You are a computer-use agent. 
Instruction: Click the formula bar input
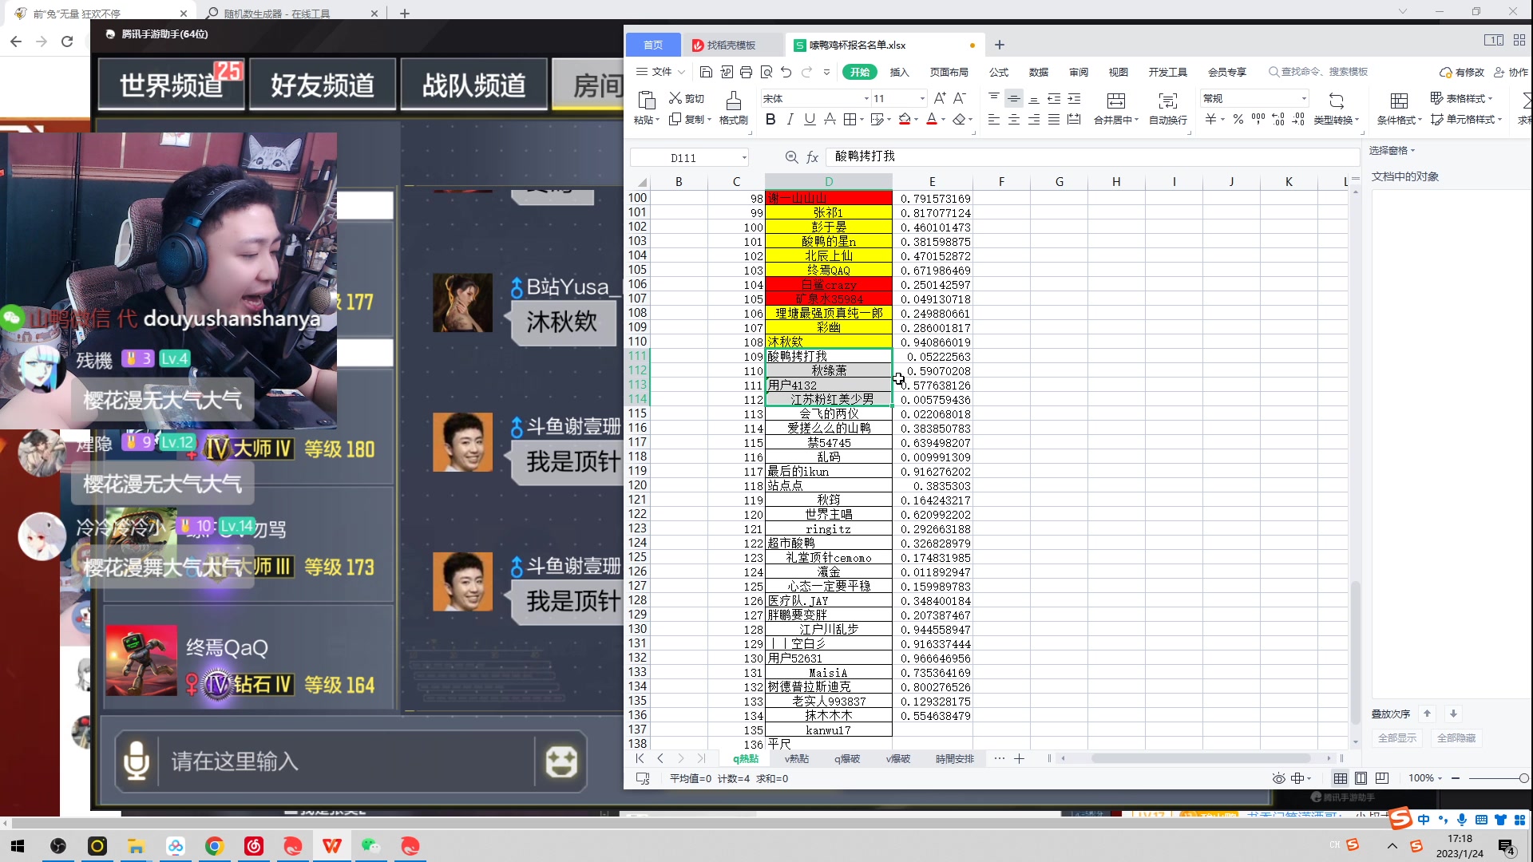[x=1092, y=156]
